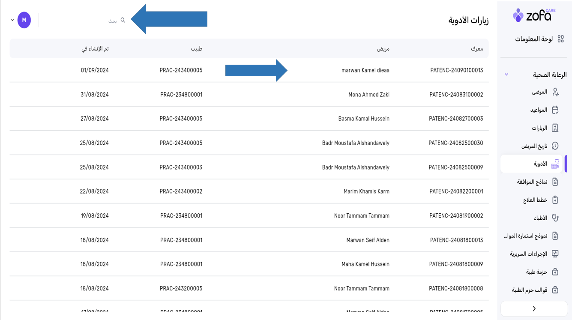
Task: Click the purple M user avatar
Action: pyautogui.click(x=24, y=20)
